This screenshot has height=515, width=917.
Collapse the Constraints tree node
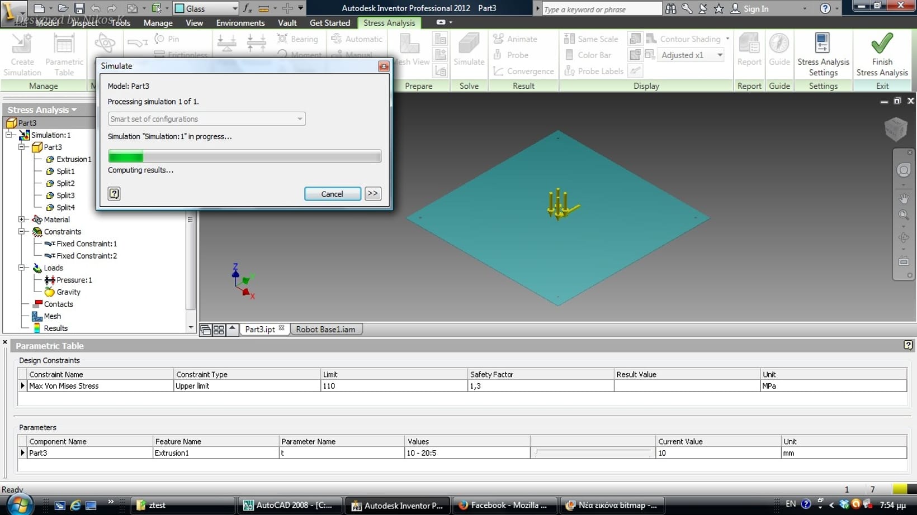[x=22, y=232]
